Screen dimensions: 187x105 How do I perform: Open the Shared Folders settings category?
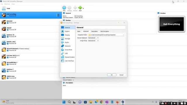tap(68, 57)
